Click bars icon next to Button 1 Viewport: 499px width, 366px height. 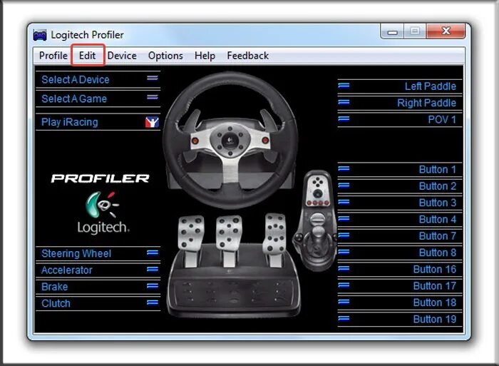[x=344, y=168]
